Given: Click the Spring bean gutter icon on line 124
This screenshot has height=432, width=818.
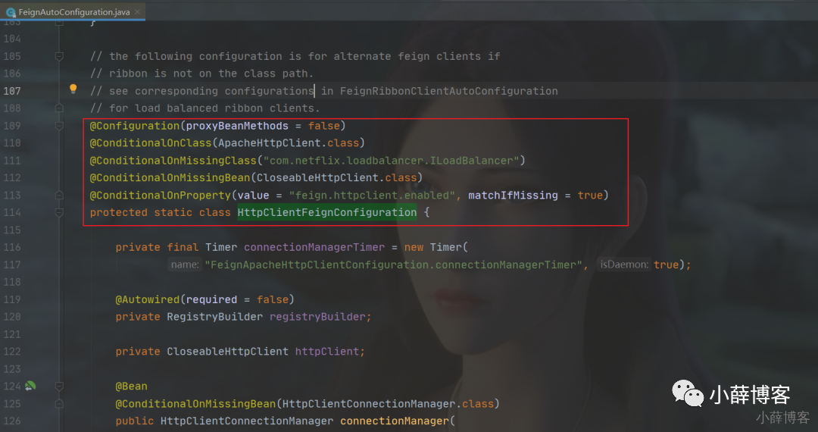Looking at the screenshot, I should pyautogui.click(x=30, y=386).
